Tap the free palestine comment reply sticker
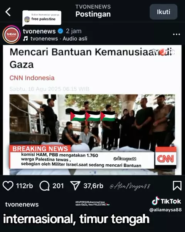 pyautogui.click(x=42, y=18)
